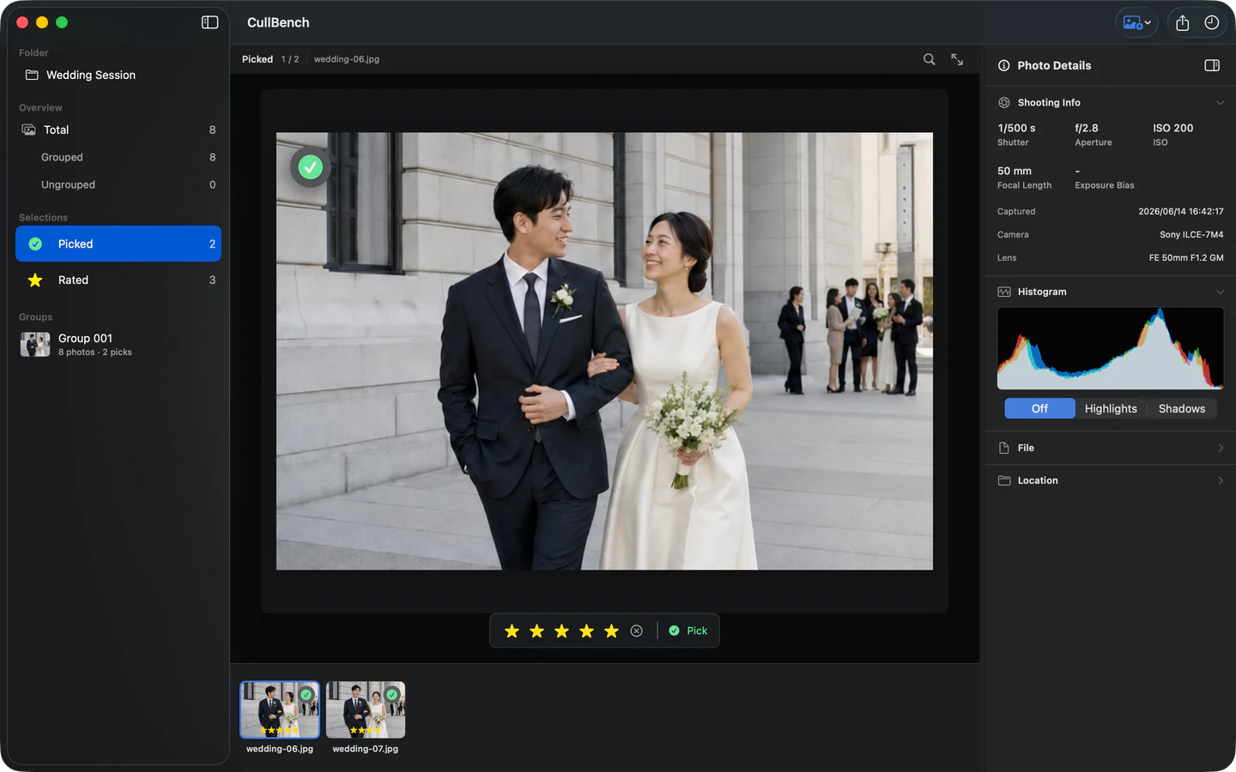This screenshot has height=772, width=1236.
Task: Set rating to three stars
Action: (x=561, y=631)
